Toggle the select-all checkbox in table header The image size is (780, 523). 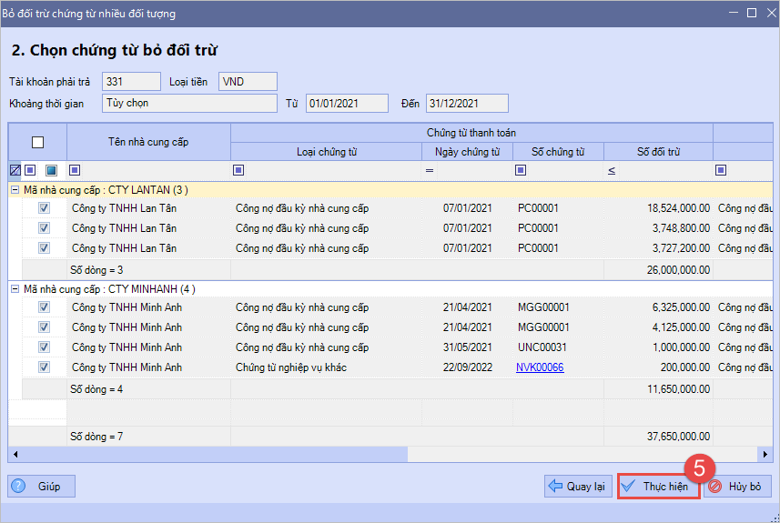37,142
